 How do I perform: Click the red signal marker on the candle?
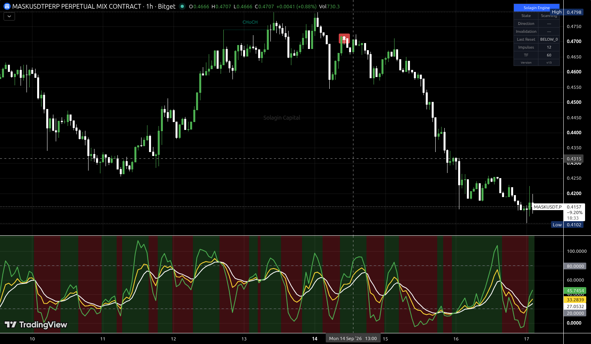[x=344, y=38]
